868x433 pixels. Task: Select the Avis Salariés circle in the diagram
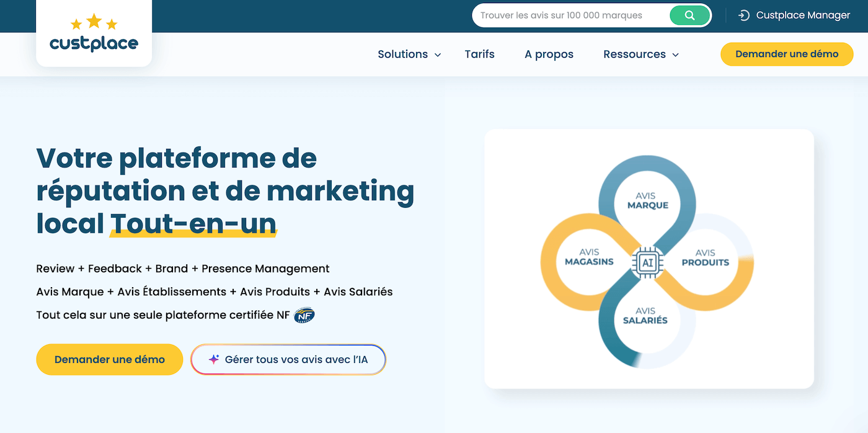(x=645, y=316)
